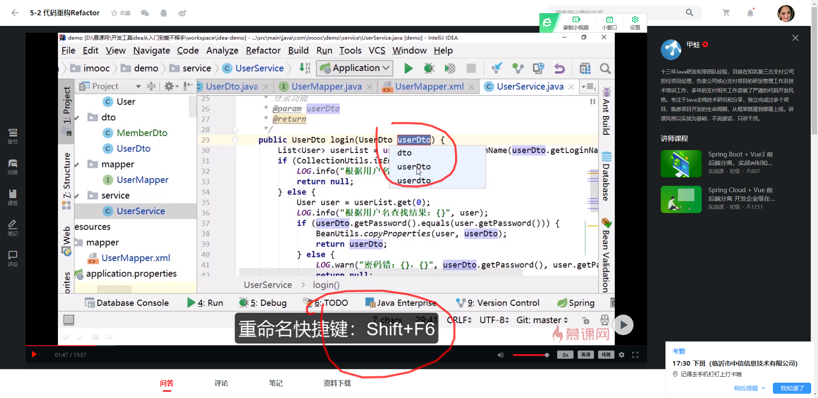
Task: Click the Debug bug icon in toolbar
Action: click(429, 68)
